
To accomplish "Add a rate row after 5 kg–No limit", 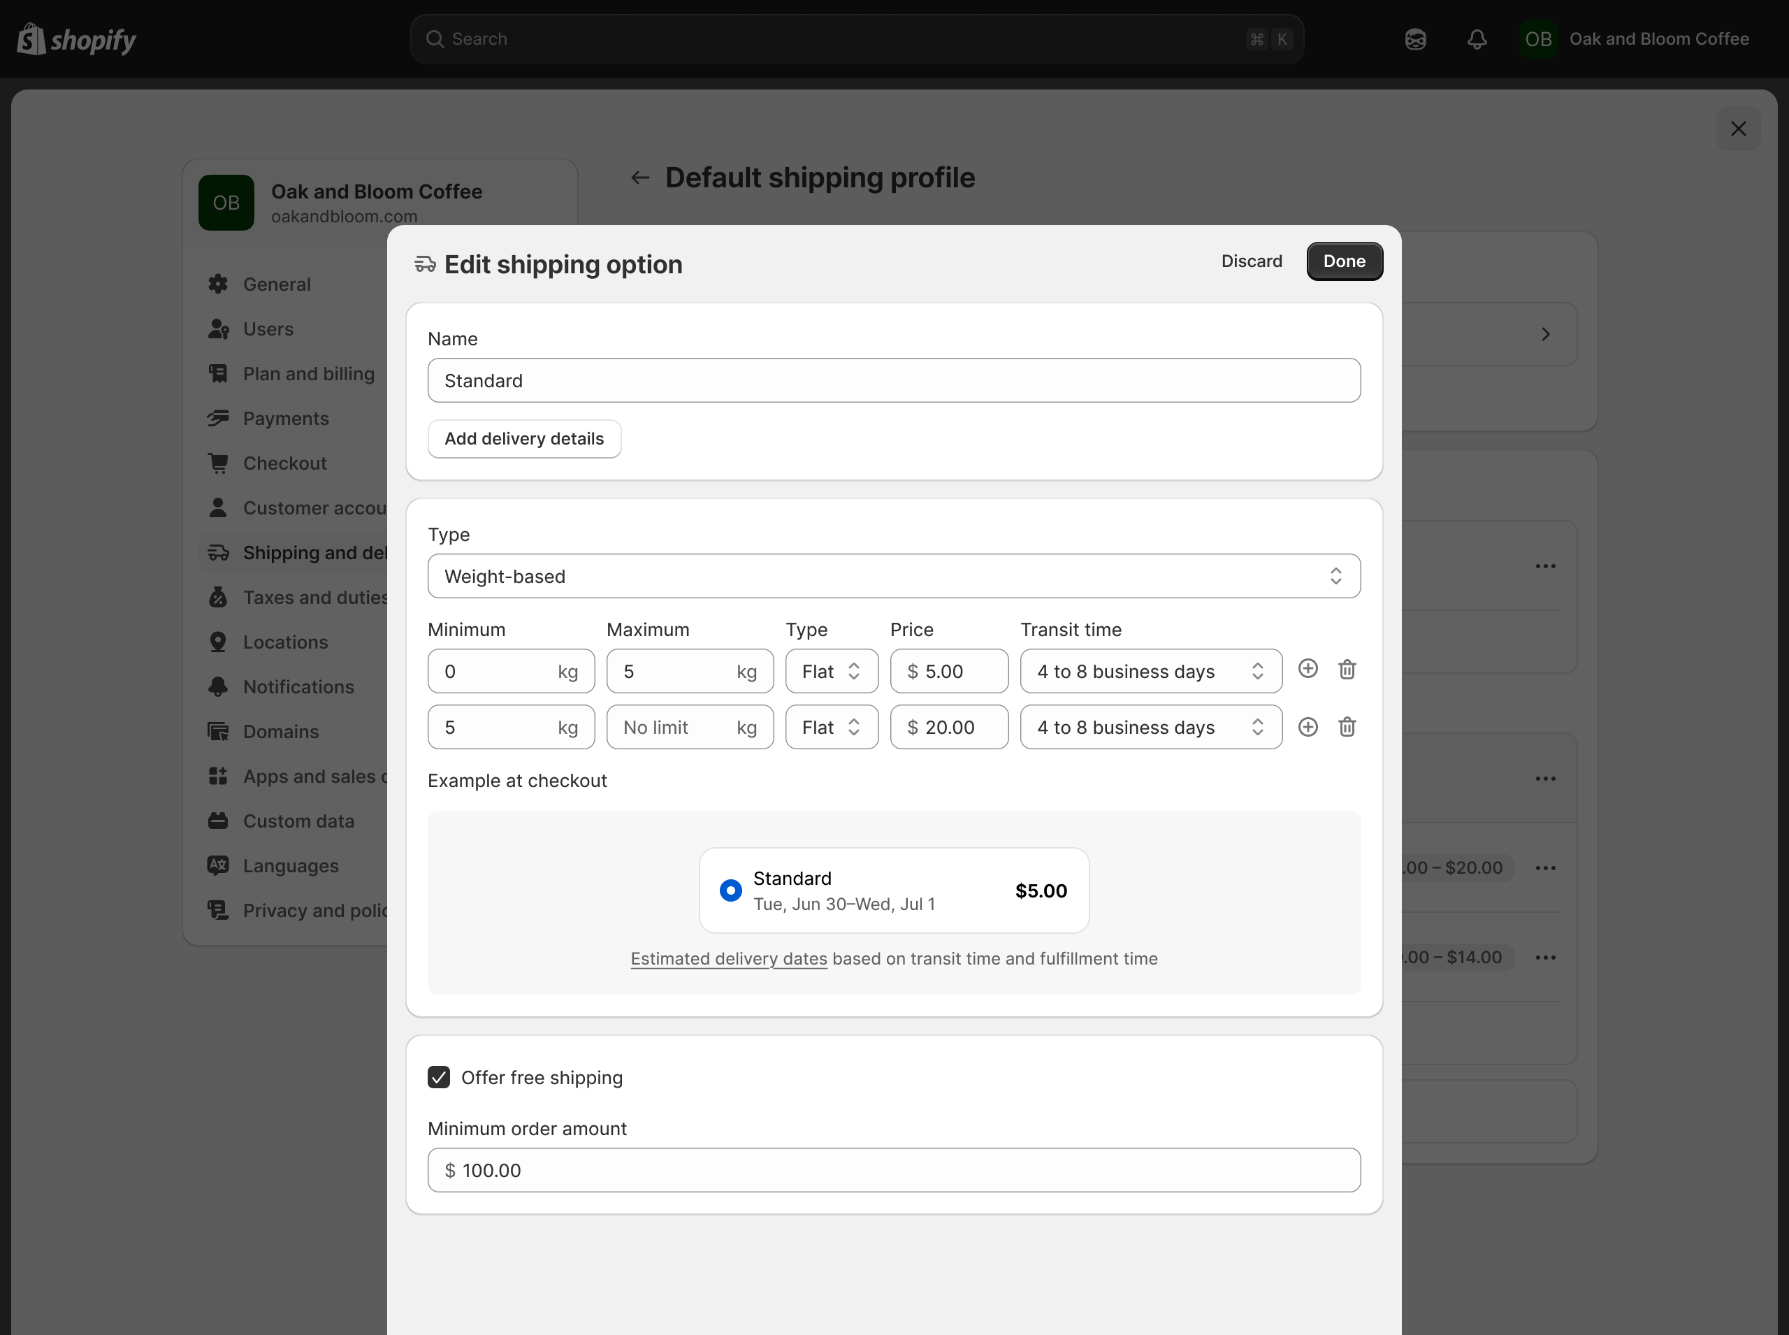I will (1308, 726).
